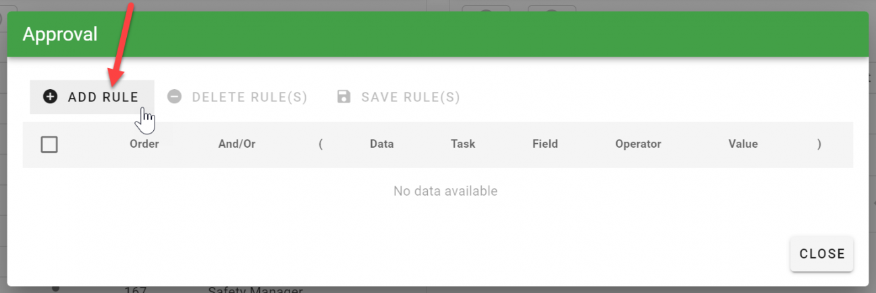Click the And/Or column header
Screen dimensions: 876x293
(237, 144)
